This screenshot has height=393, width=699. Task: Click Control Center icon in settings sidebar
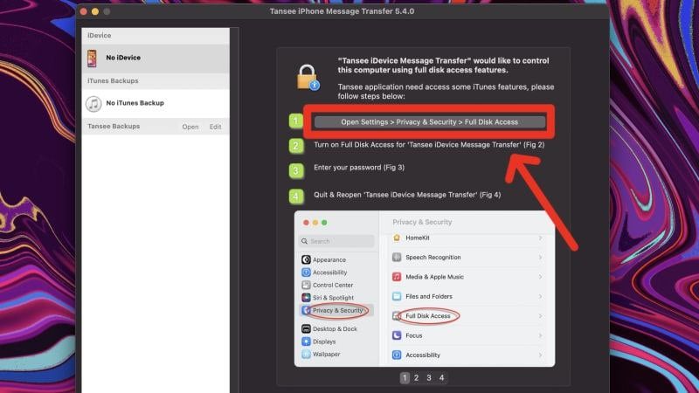[x=306, y=286]
